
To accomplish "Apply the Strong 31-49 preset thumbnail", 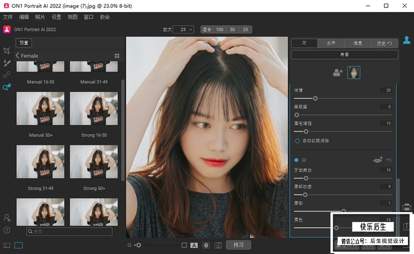I will tap(40, 161).
